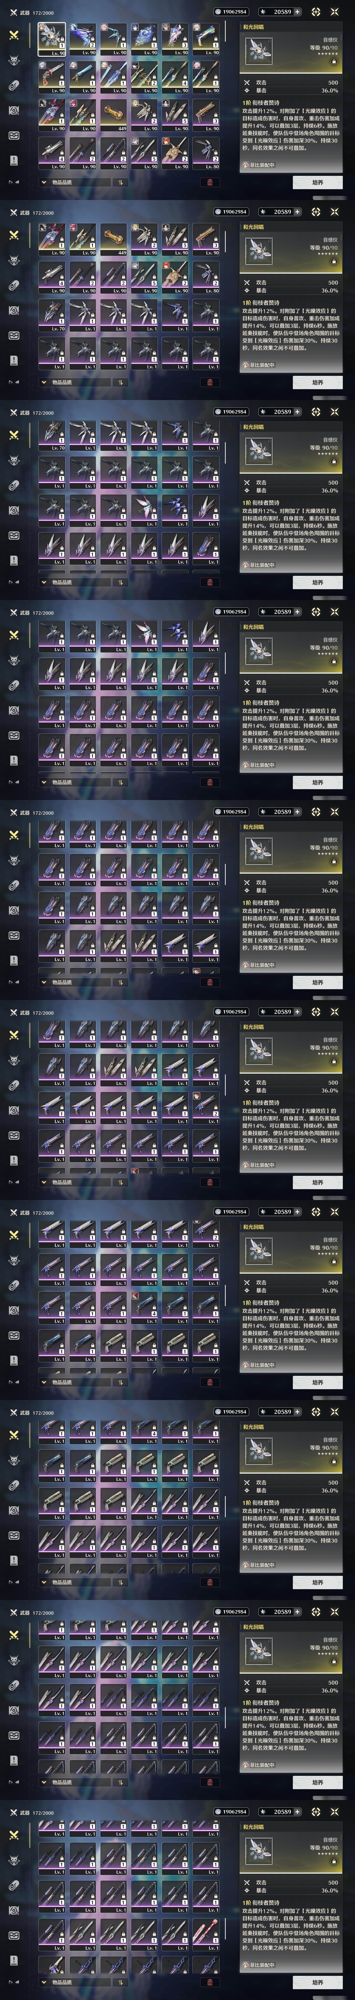Select the highlighted first weapon with white border
The height and width of the screenshot is (2000, 355).
coord(52,38)
